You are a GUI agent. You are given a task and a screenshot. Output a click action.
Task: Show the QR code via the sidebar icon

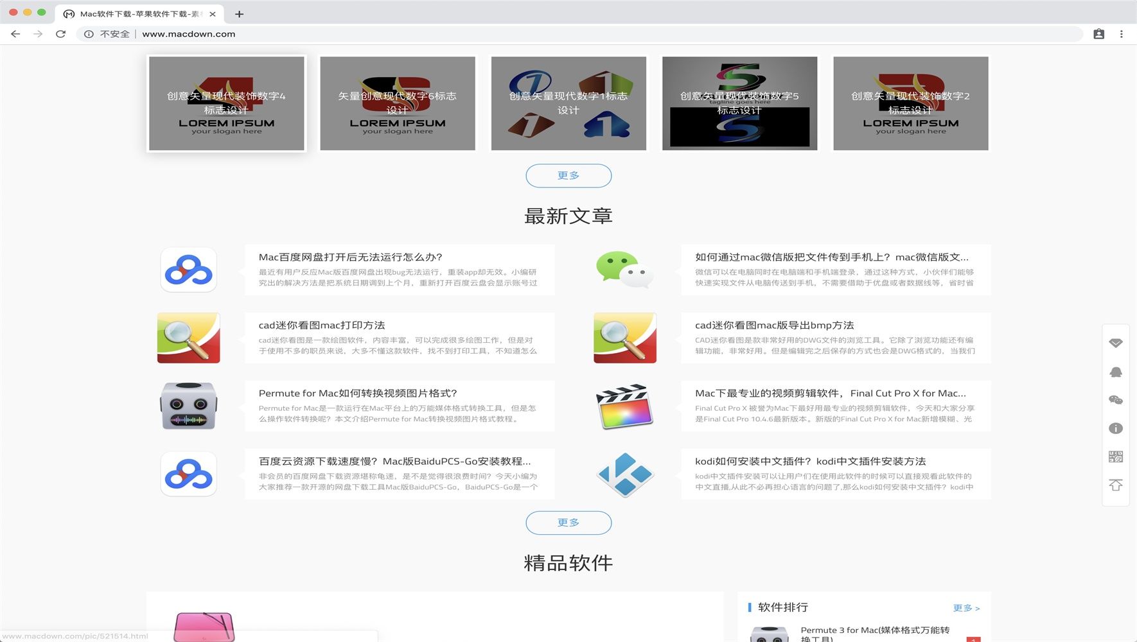click(x=1116, y=456)
